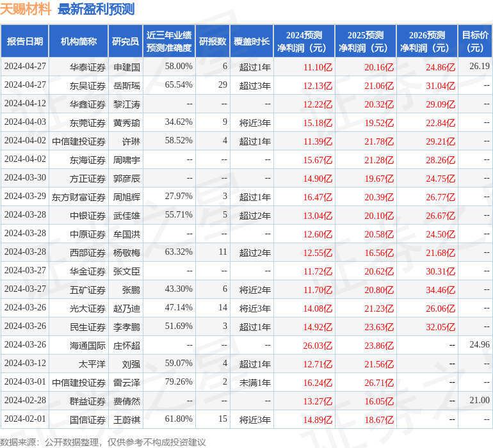Click 2025 forecast 18.67亿

click(x=379, y=420)
